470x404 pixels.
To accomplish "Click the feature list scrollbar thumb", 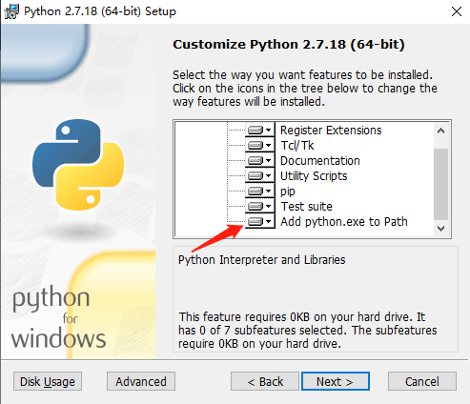I will [440, 184].
